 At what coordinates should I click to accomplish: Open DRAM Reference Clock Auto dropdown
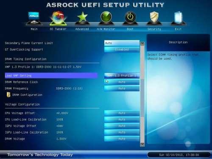point(122,82)
